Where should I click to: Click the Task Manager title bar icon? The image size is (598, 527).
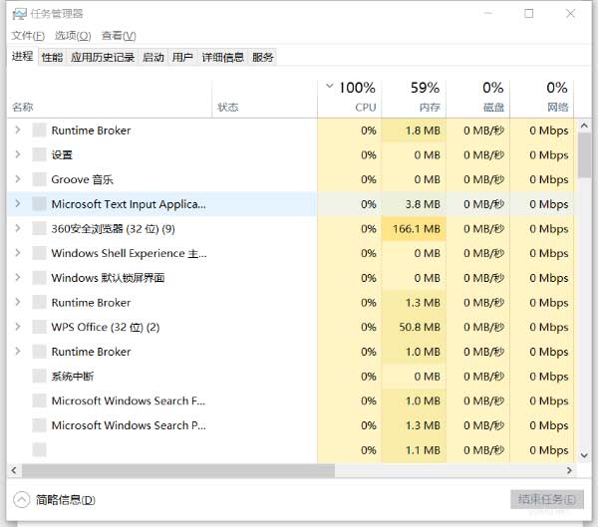click(x=20, y=14)
